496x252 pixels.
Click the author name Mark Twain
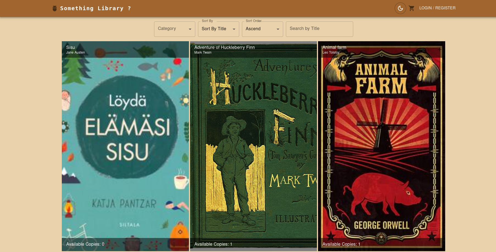(203, 52)
